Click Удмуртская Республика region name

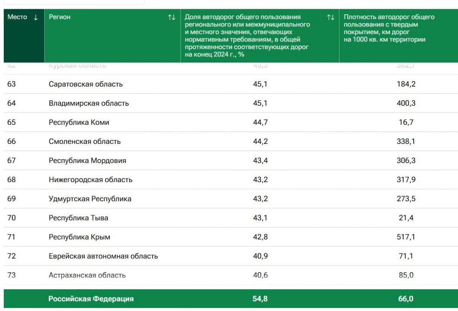[90, 199]
